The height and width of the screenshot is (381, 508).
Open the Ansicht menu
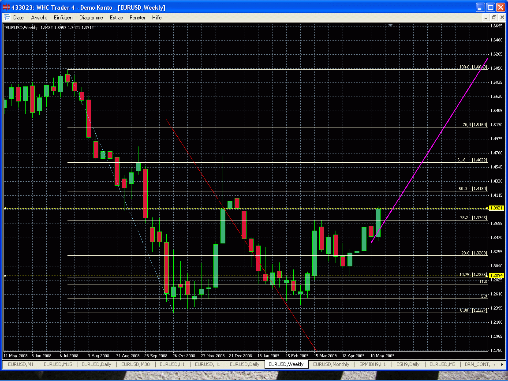[39, 18]
